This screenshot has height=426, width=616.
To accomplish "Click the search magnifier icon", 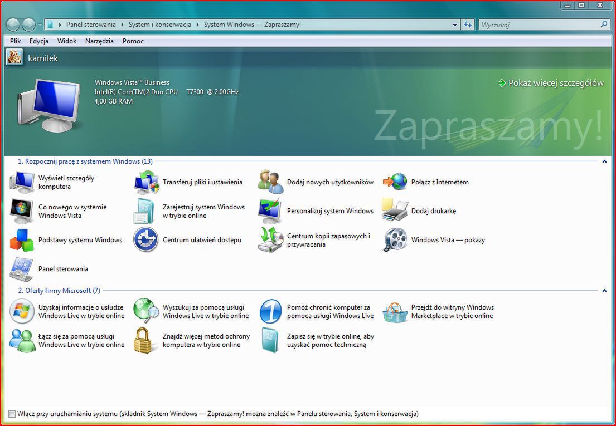I will (604, 25).
